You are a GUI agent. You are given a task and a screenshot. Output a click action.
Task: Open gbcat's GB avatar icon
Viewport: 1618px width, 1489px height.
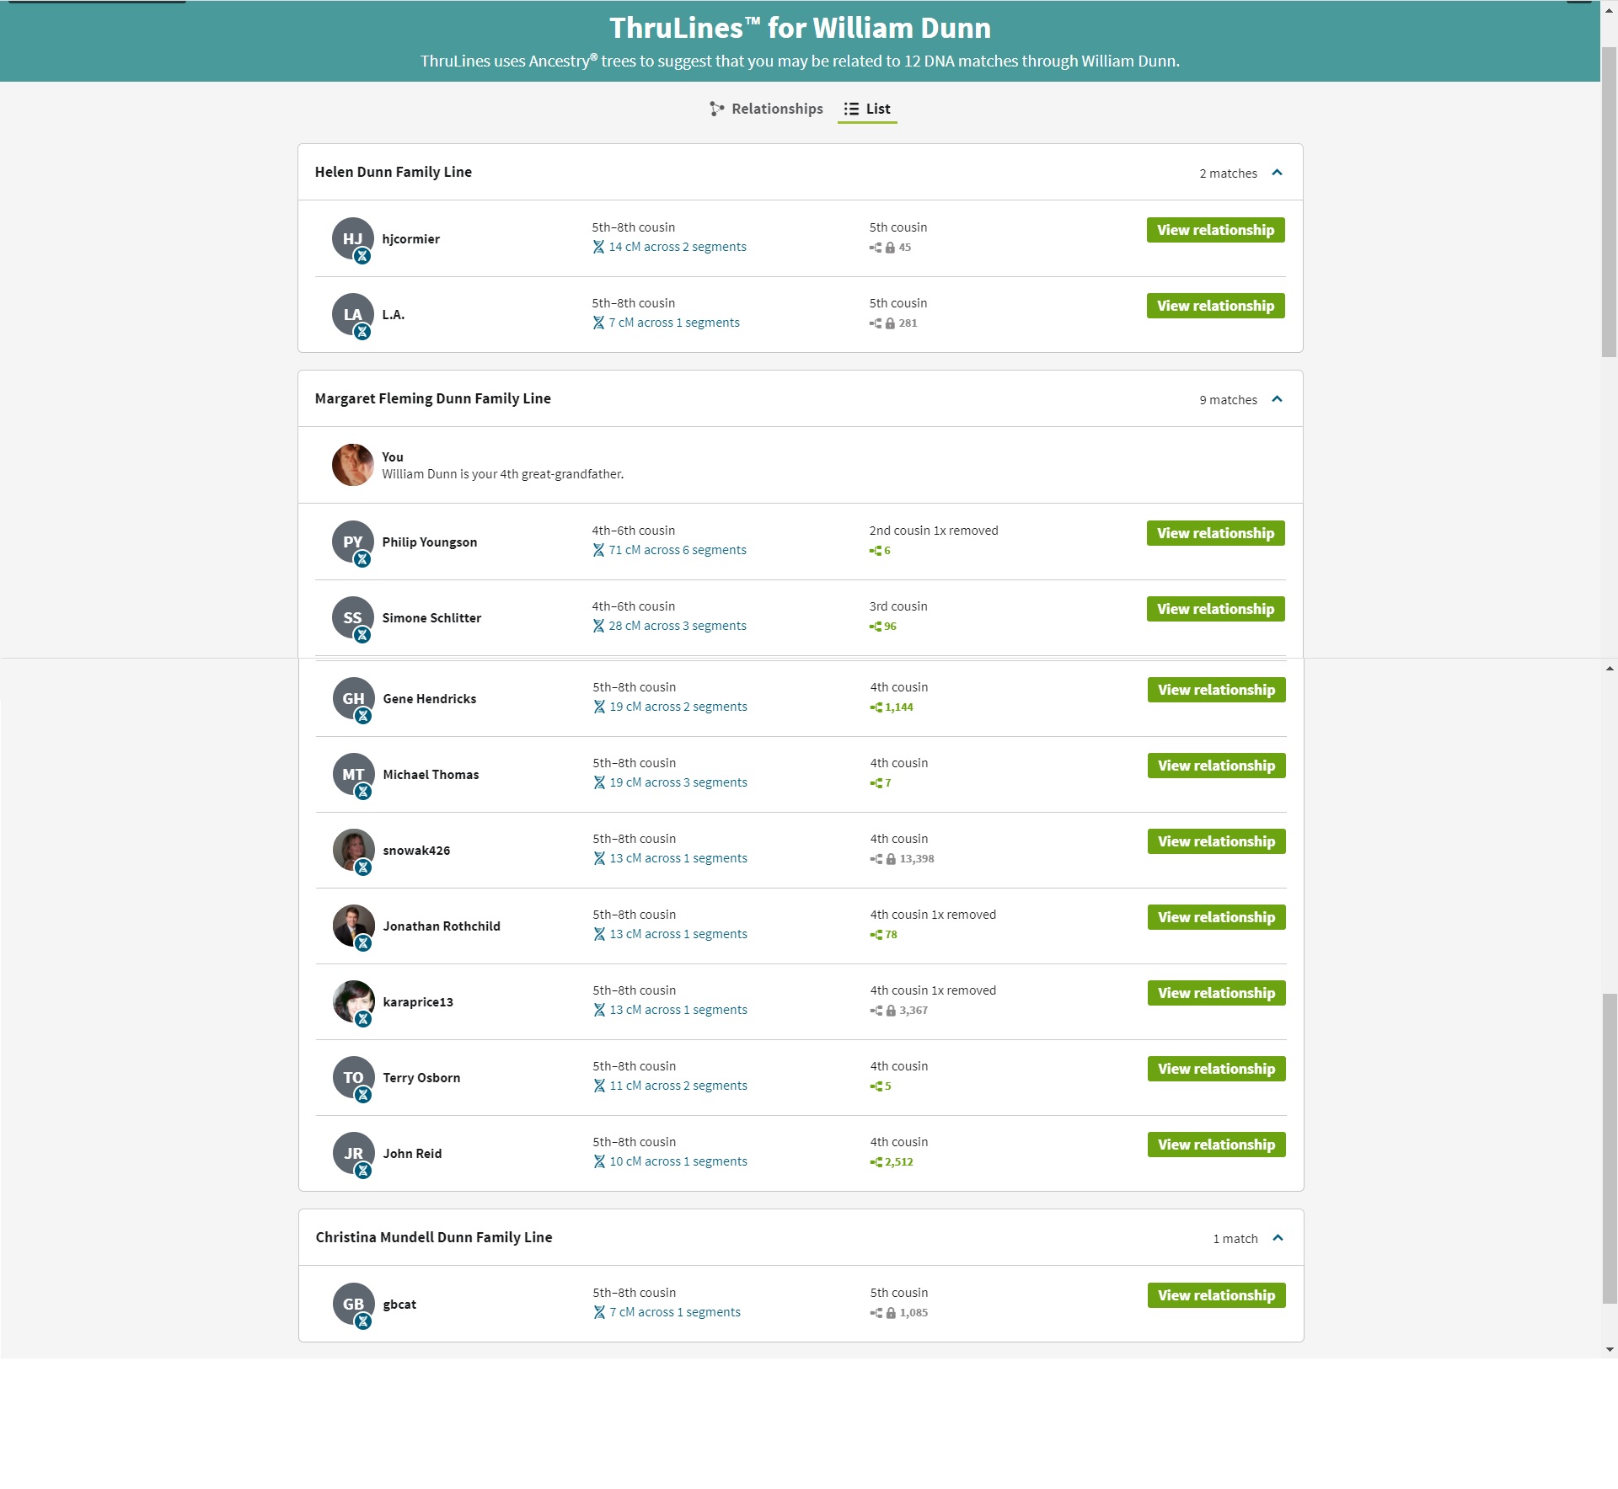(353, 1304)
